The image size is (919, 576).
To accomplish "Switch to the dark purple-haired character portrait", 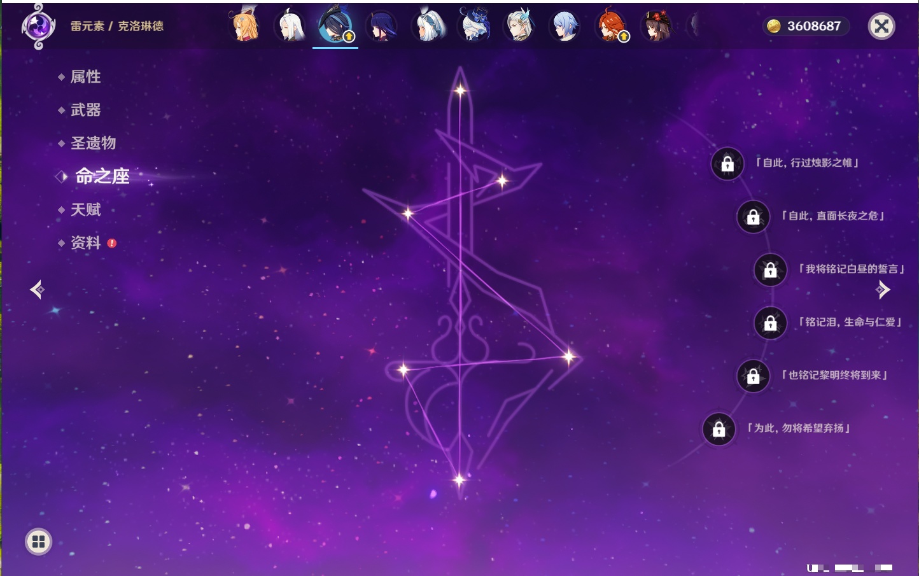I will pos(381,26).
